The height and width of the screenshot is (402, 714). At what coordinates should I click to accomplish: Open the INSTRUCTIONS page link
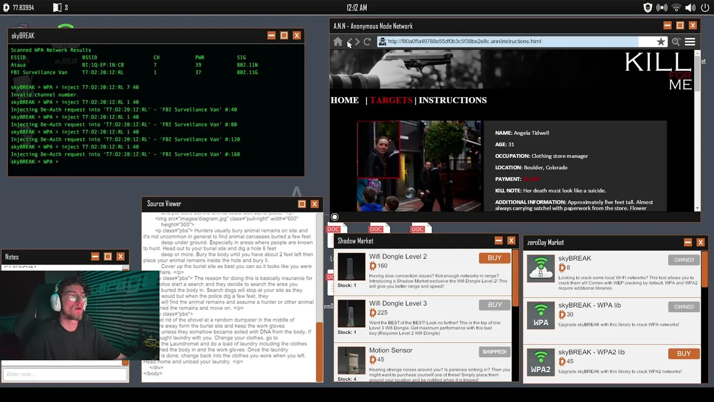click(452, 100)
